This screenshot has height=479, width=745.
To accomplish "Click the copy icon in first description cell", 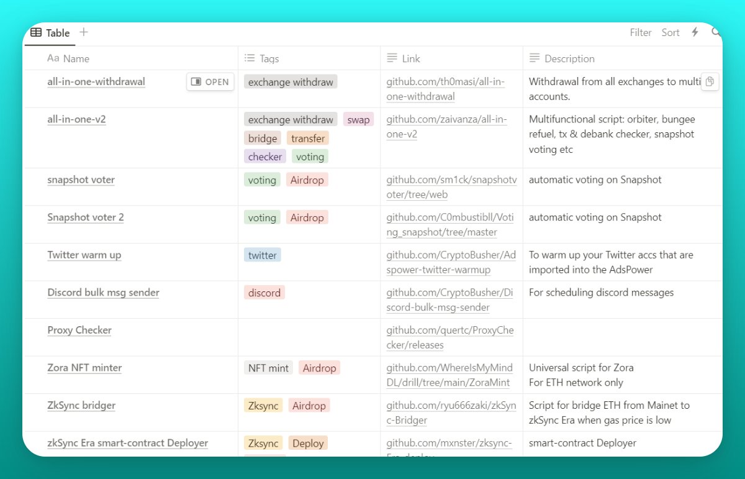I will click(x=710, y=81).
